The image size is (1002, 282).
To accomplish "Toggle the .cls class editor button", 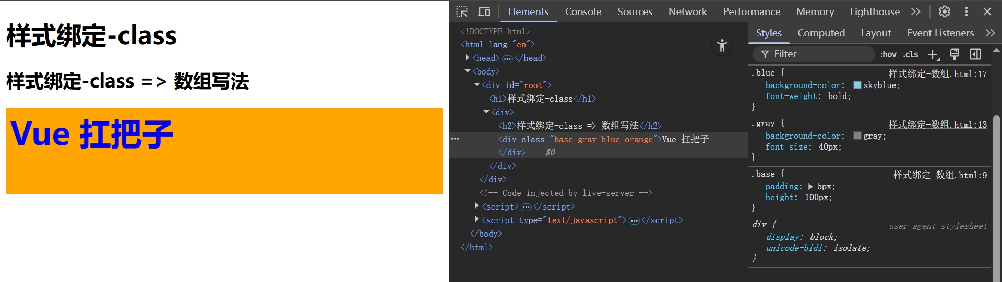I will click(x=911, y=54).
